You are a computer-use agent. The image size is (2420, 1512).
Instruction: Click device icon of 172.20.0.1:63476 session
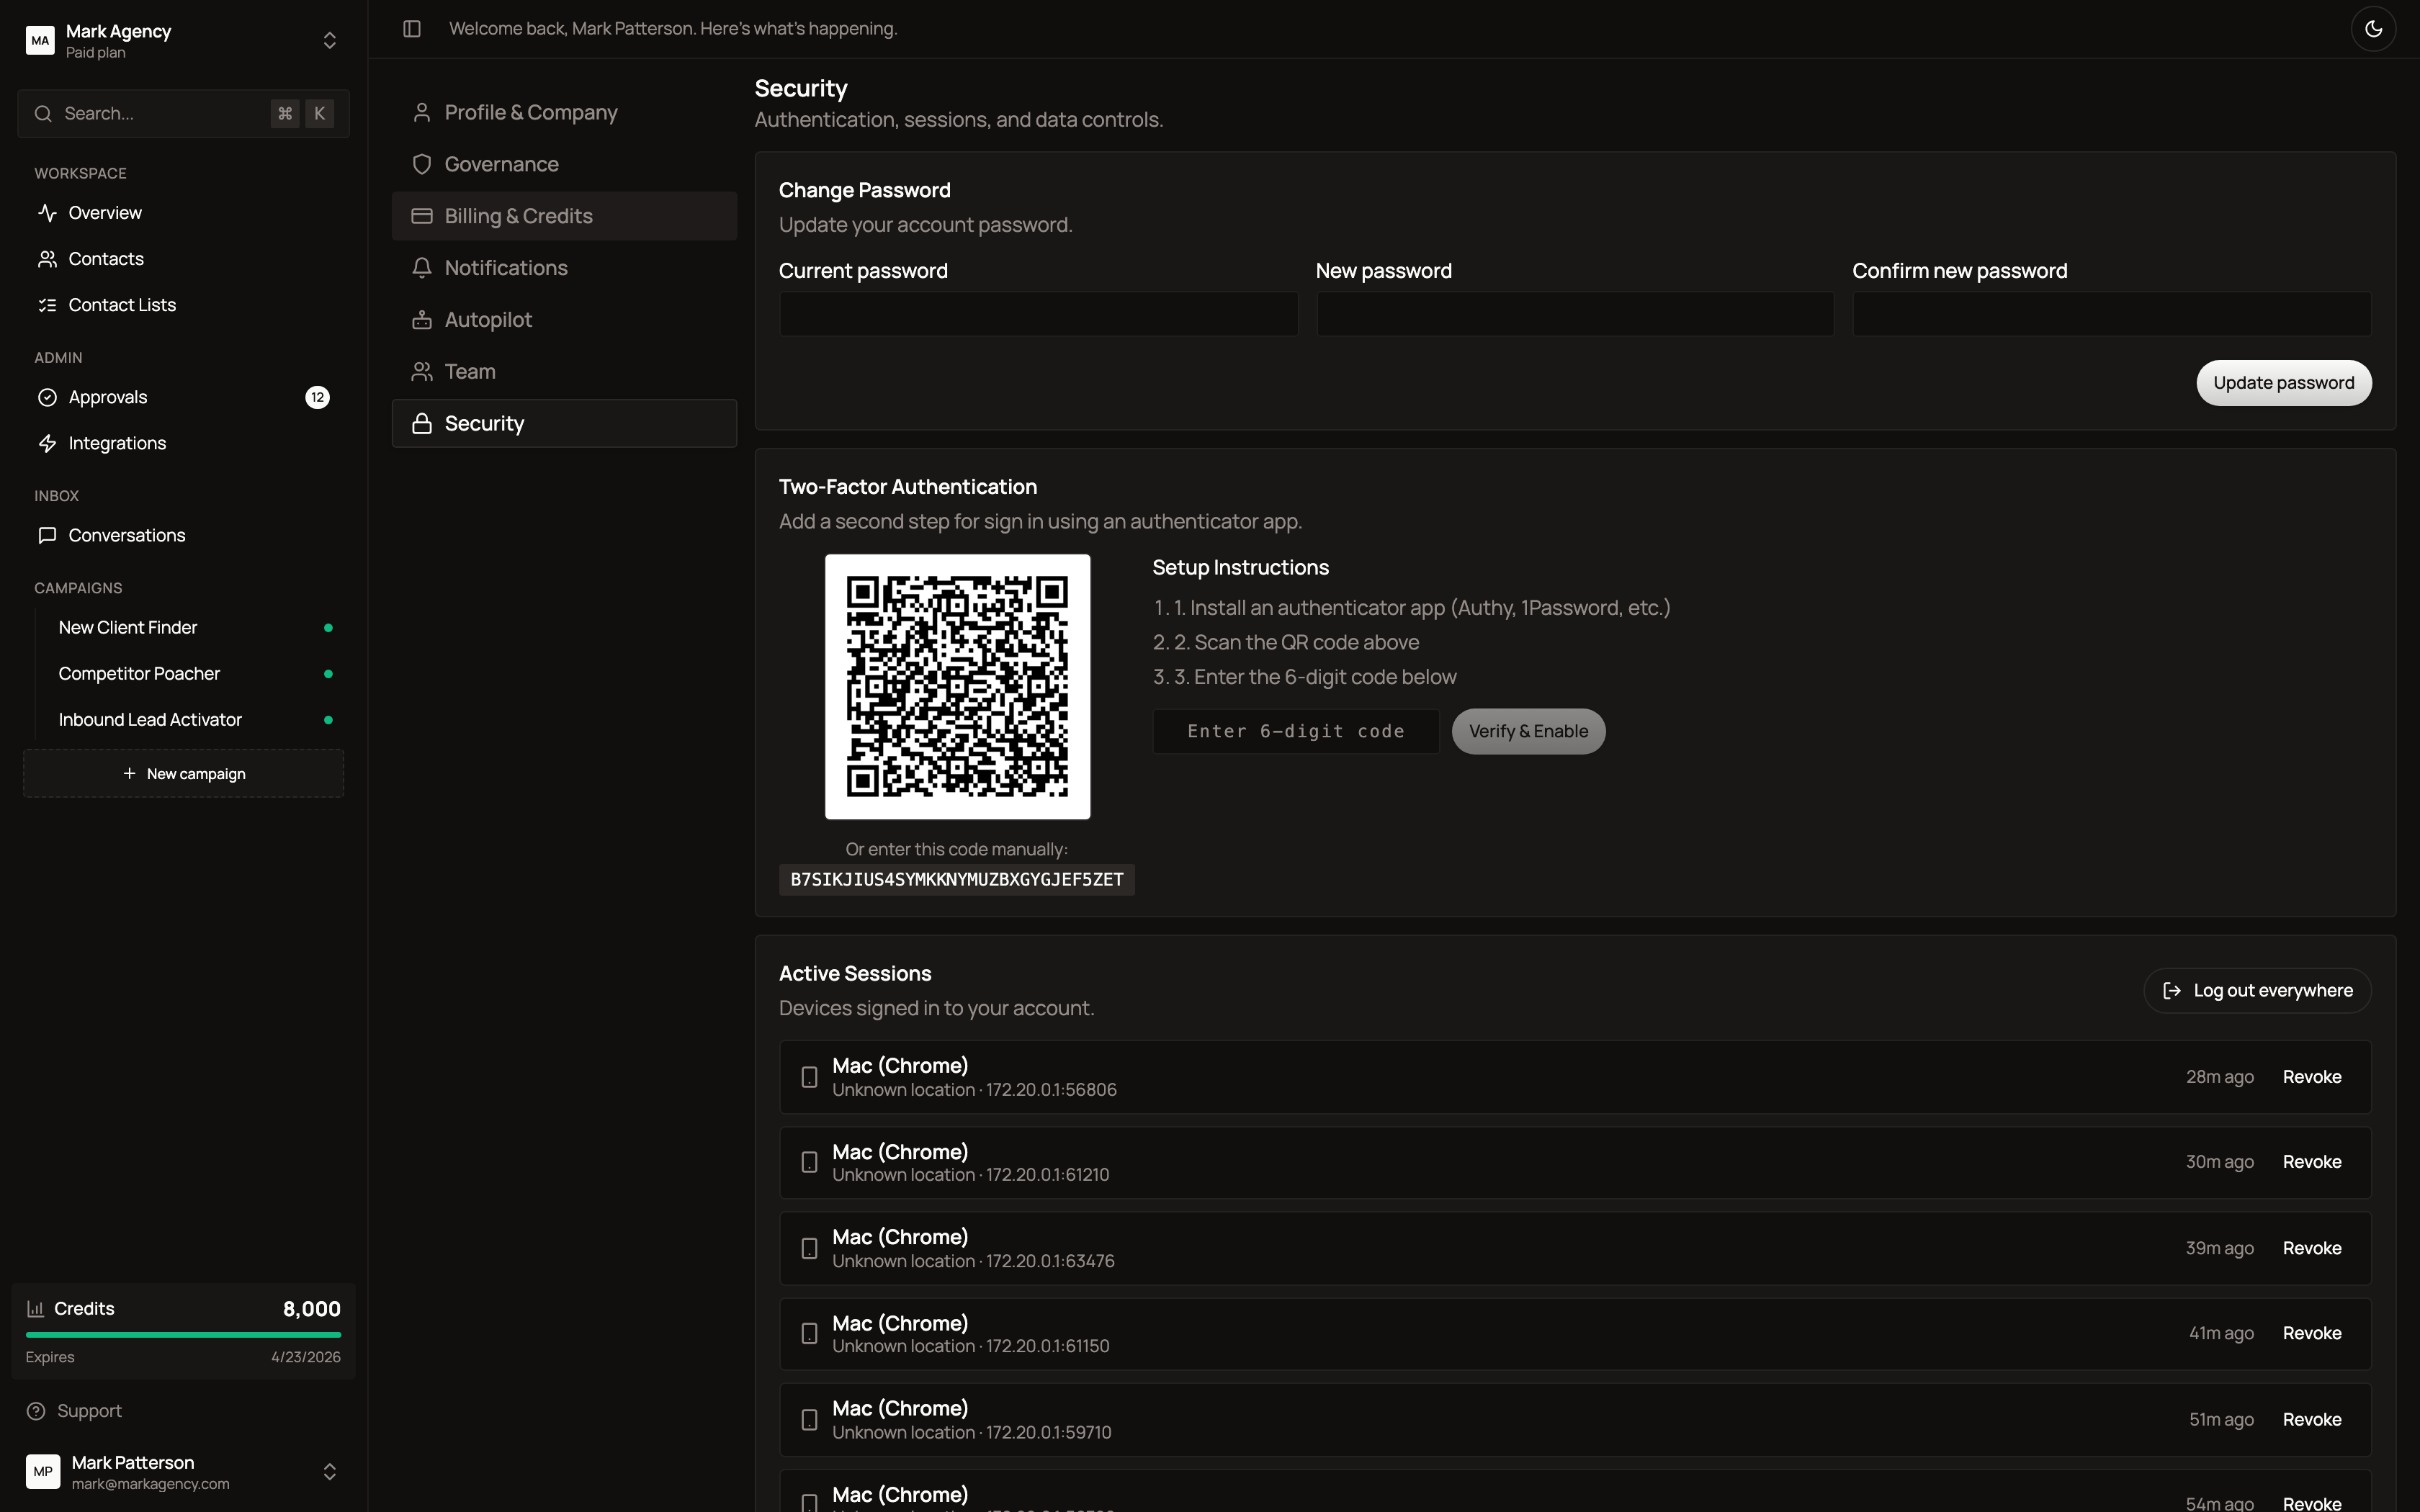(809, 1248)
